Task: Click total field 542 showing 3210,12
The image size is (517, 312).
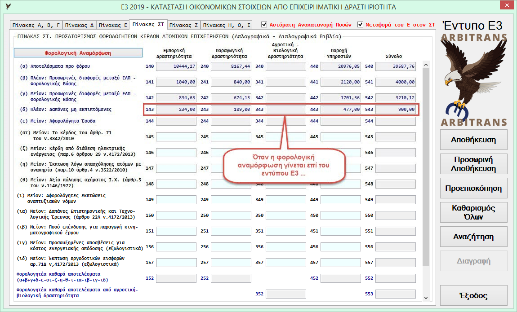Action: [x=396, y=98]
